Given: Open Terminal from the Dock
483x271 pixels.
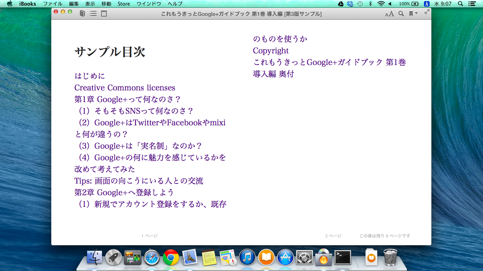Looking at the screenshot, I should point(343,258).
